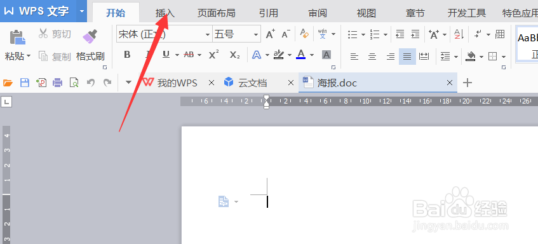Add new document tab plus button
Image resolution: width=538 pixels, height=244 pixels.
coord(467,83)
